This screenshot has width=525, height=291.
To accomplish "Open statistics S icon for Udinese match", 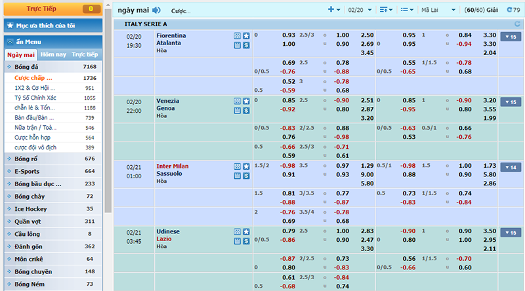I will (246, 242).
